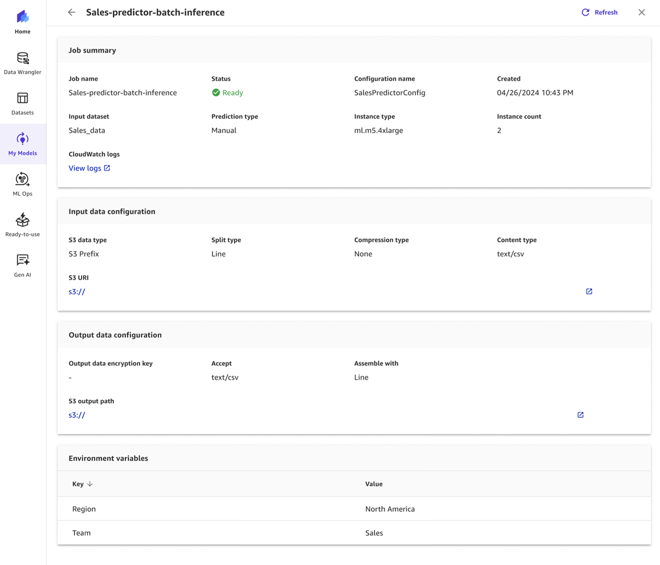Open the Gen AI section

[x=22, y=264]
